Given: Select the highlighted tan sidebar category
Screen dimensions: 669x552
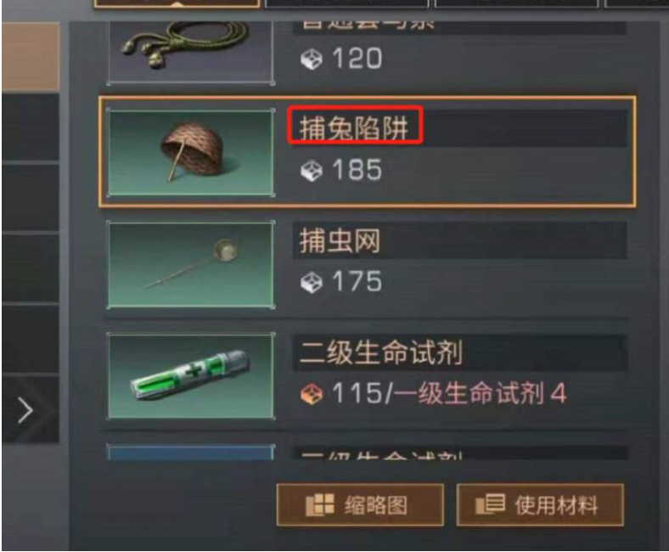Looking at the screenshot, I should point(31,56).
